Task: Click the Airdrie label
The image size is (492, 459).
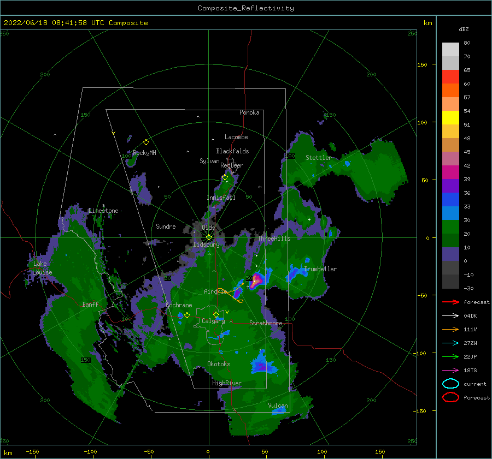Action: [215, 291]
